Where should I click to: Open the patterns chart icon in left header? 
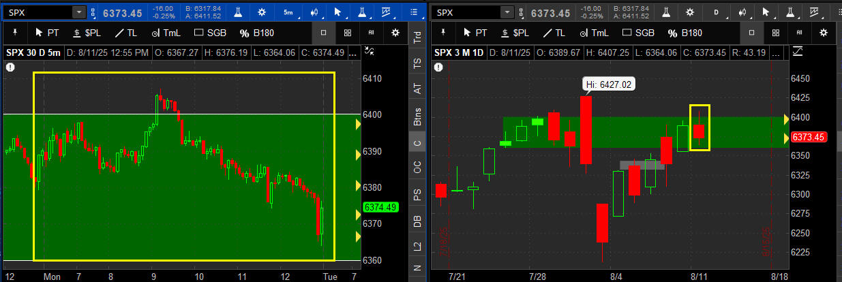[389, 12]
